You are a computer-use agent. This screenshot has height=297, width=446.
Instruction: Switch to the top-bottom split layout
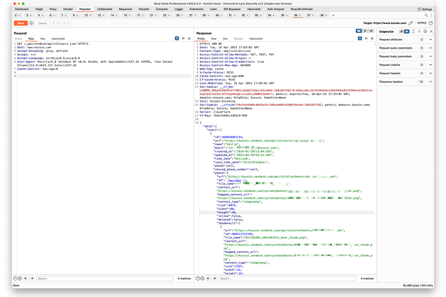[365, 31]
